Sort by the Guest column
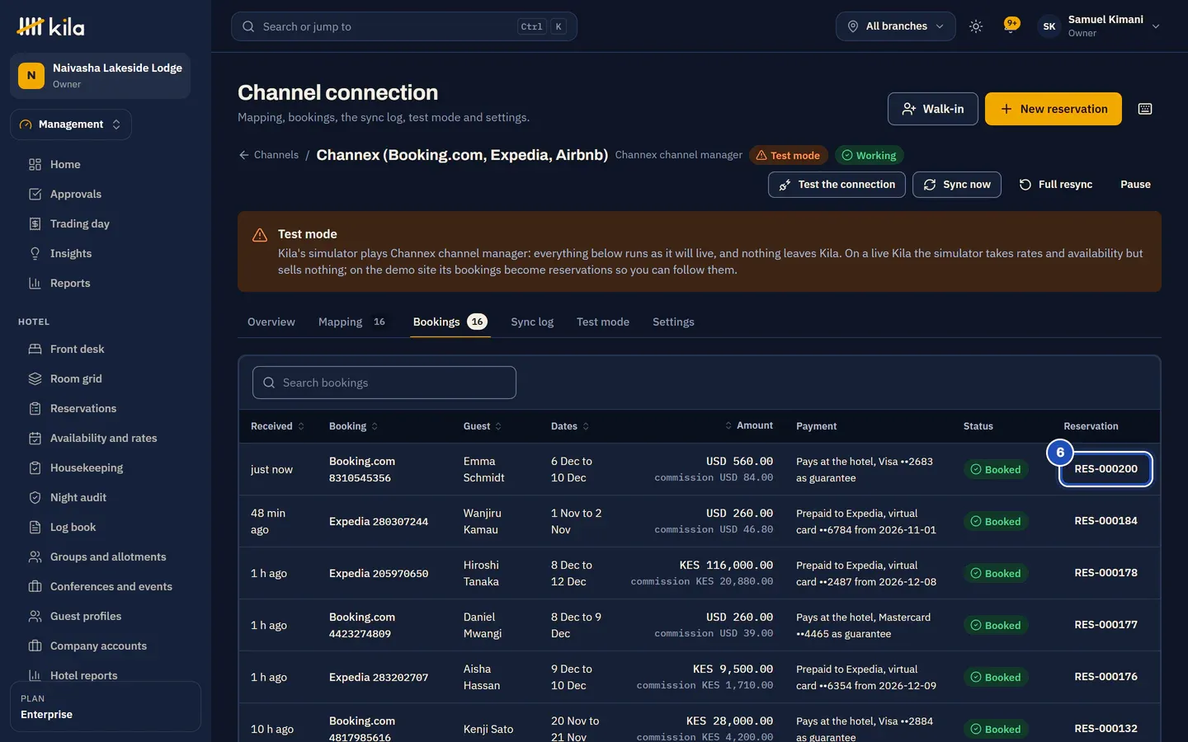 (483, 426)
